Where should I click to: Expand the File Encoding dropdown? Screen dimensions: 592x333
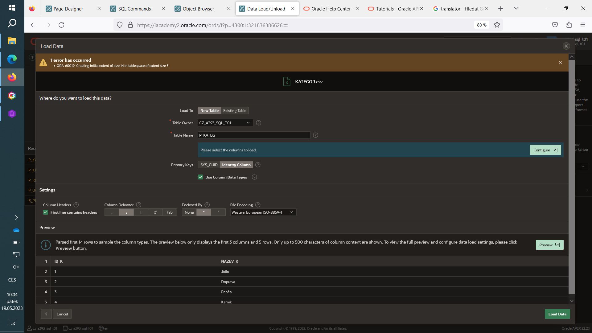tap(263, 212)
